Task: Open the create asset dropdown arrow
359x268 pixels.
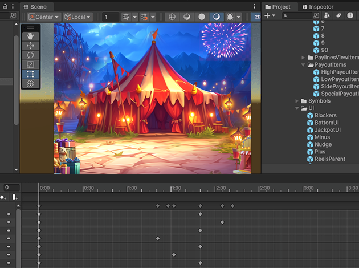Action: pos(274,15)
